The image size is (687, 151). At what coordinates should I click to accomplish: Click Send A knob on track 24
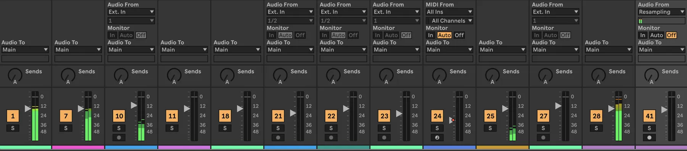tap(439, 75)
